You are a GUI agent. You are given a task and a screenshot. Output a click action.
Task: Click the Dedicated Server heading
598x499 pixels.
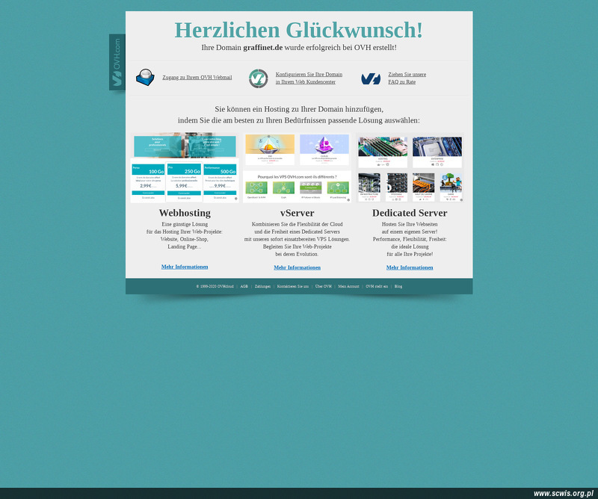(x=410, y=213)
